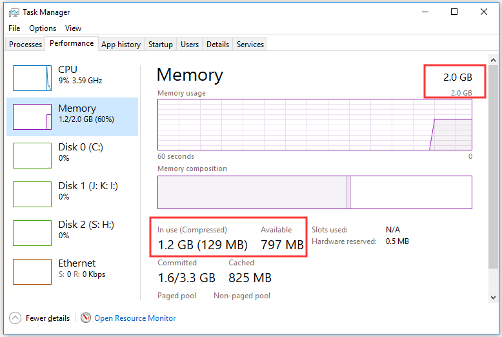The image size is (502, 337).
Task: Go to the Startup tab
Action: click(160, 45)
